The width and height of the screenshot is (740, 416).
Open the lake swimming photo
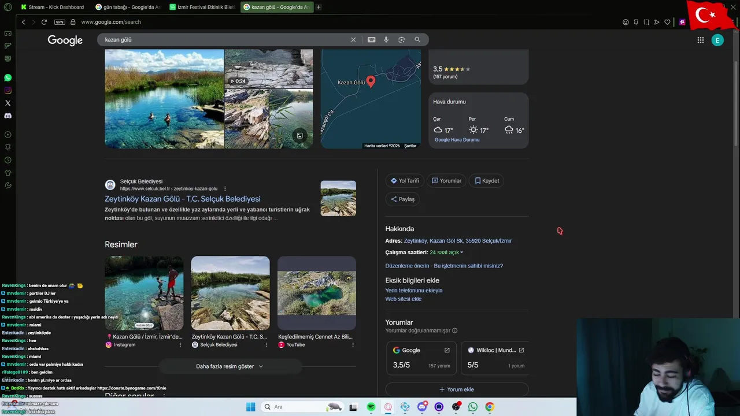164,99
